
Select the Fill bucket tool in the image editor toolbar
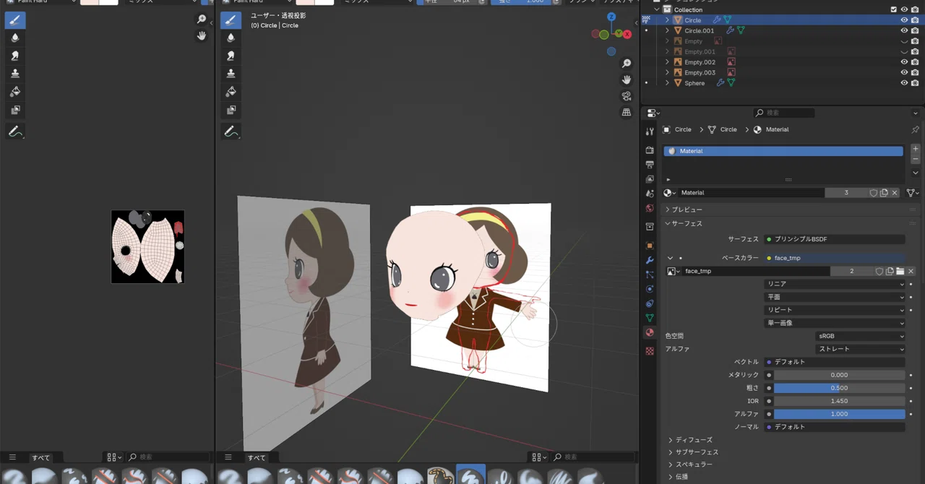[x=15, y=92]
